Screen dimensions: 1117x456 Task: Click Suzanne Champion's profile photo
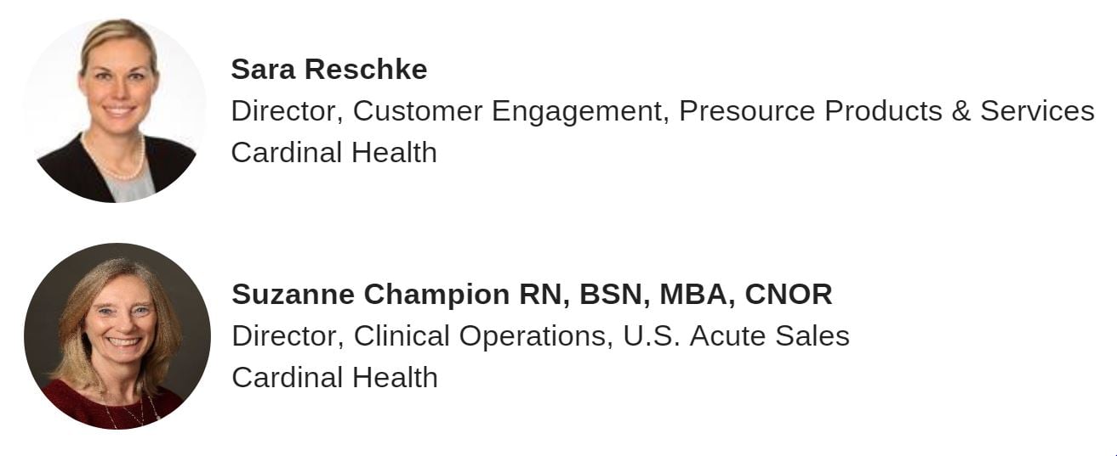(117, 335)
